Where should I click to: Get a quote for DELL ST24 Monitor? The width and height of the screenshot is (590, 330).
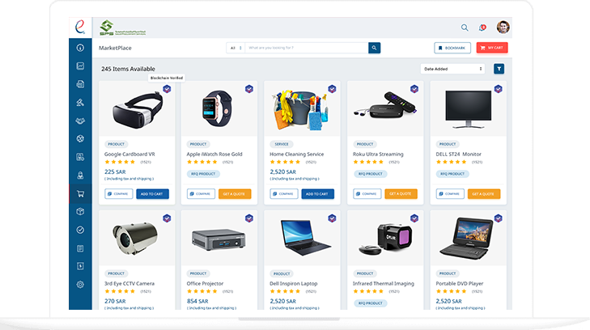484,194
